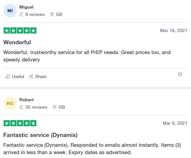The height and width of the screenshot is (158, 191).
Task: Click the Mar 9, 2021 date
Action: tap(175, 123)
